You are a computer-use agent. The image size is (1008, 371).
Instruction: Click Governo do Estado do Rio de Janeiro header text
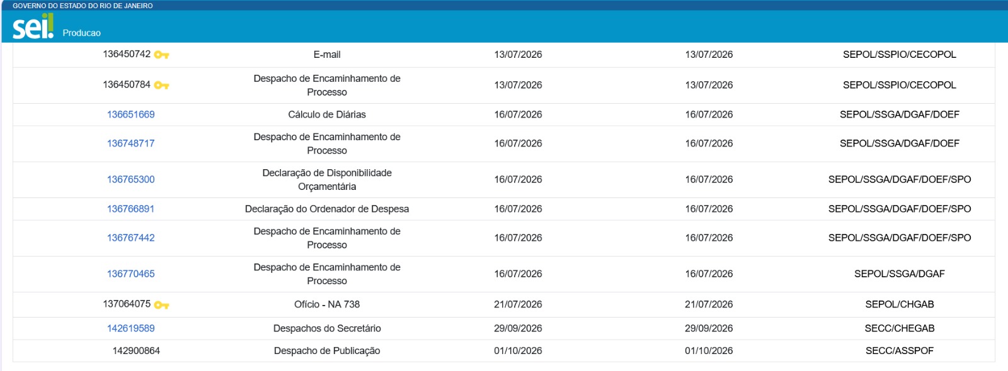83,6
